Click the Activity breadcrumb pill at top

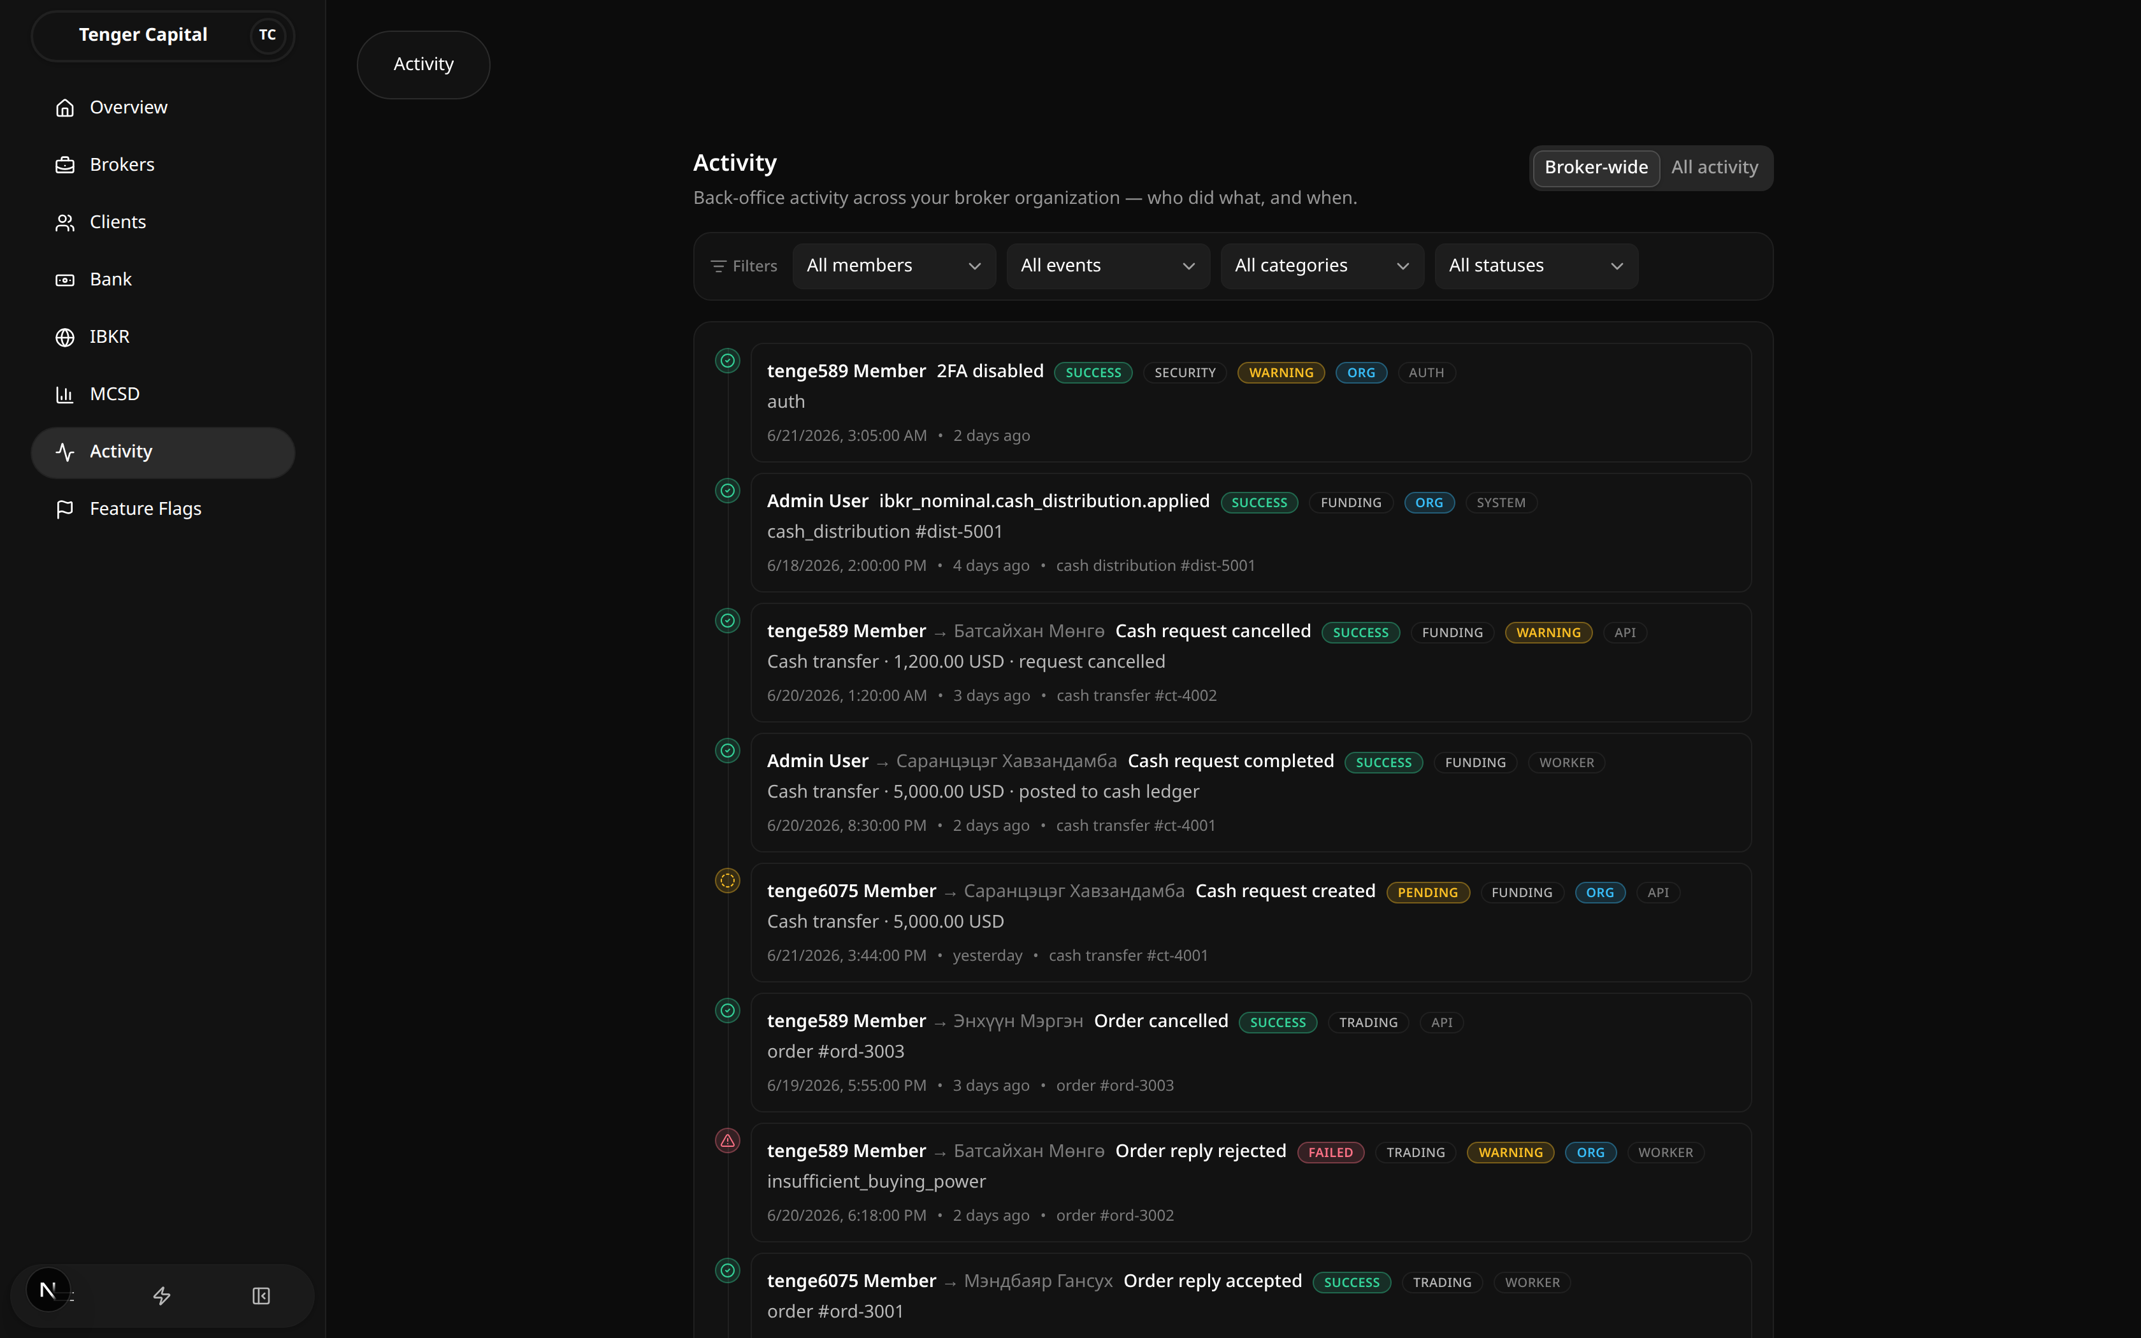point(423,64)
